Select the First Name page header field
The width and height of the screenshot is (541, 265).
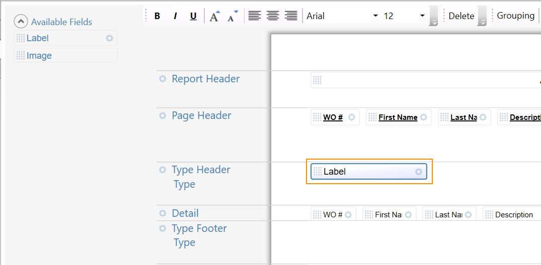tap(398, 117)
